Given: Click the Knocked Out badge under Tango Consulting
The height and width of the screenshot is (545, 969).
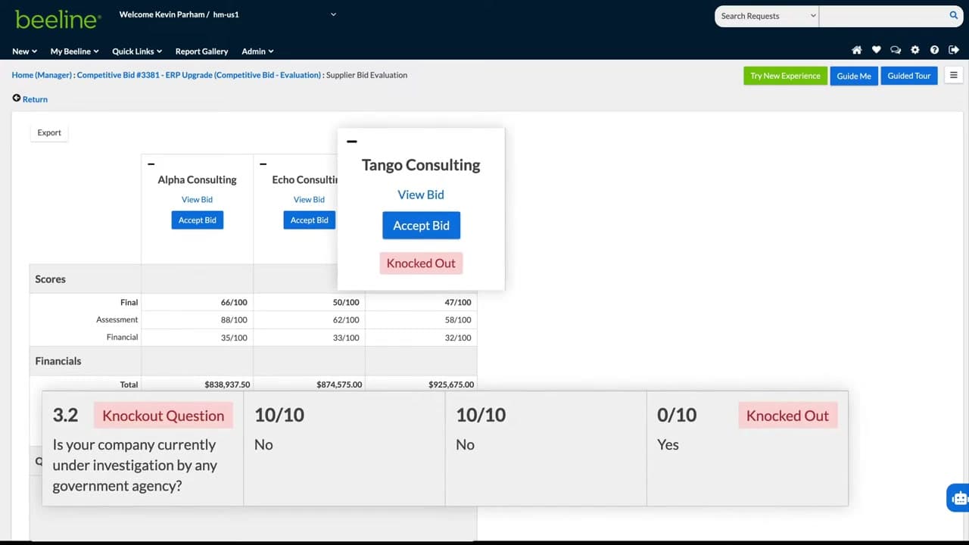Looking at the screenshot, I should 421,263.
